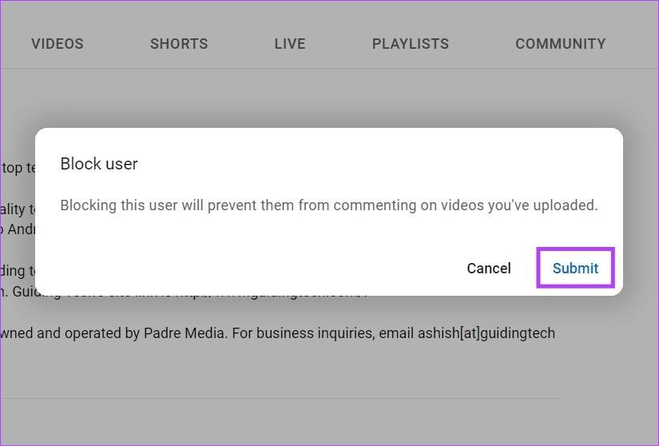Switch to the VIDEOS tab
The image size is (659, 446).
tap(57, 44)
